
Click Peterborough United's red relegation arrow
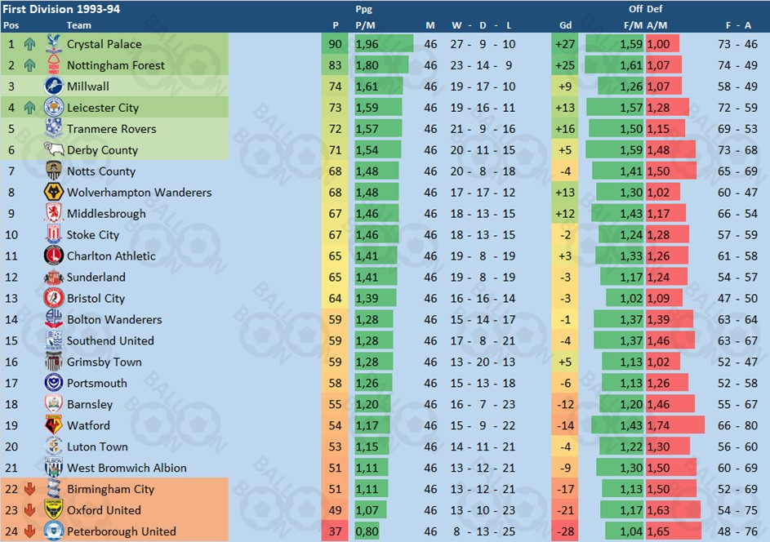tap(29, 531)
